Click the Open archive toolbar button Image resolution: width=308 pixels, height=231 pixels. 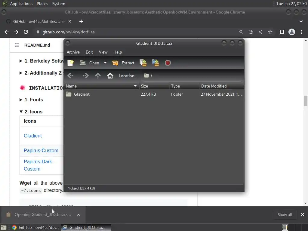tap(89, 63)
